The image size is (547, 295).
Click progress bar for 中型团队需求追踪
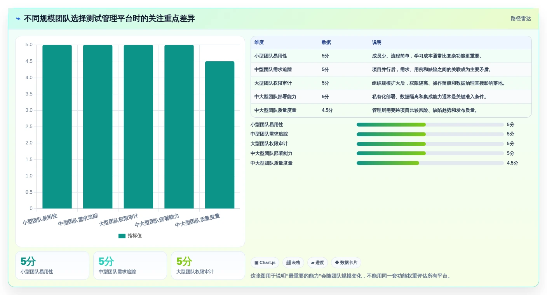tap(430, 134)
